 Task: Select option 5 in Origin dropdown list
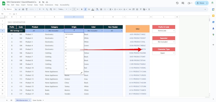coord(74,53)
